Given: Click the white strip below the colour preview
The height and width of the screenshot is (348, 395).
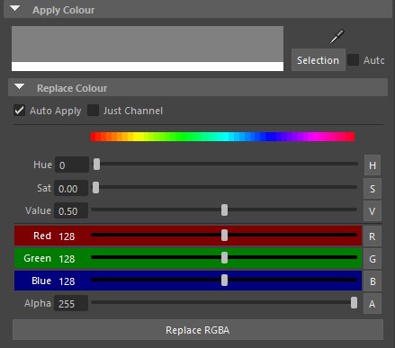Looking at the screenshot, I should 148,67.
